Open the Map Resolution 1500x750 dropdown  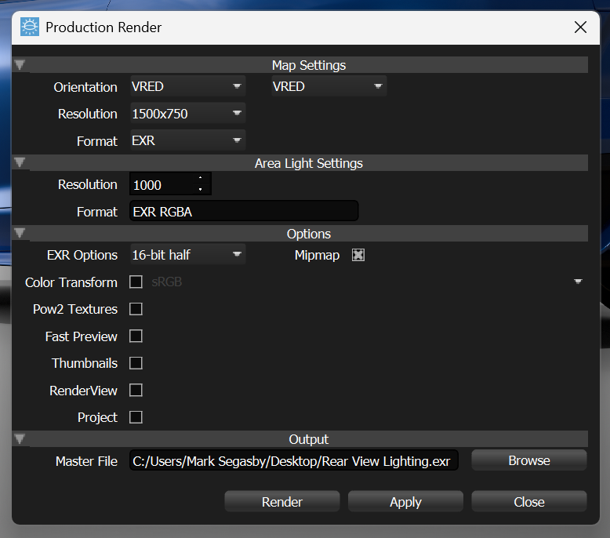tap(188, 114)
